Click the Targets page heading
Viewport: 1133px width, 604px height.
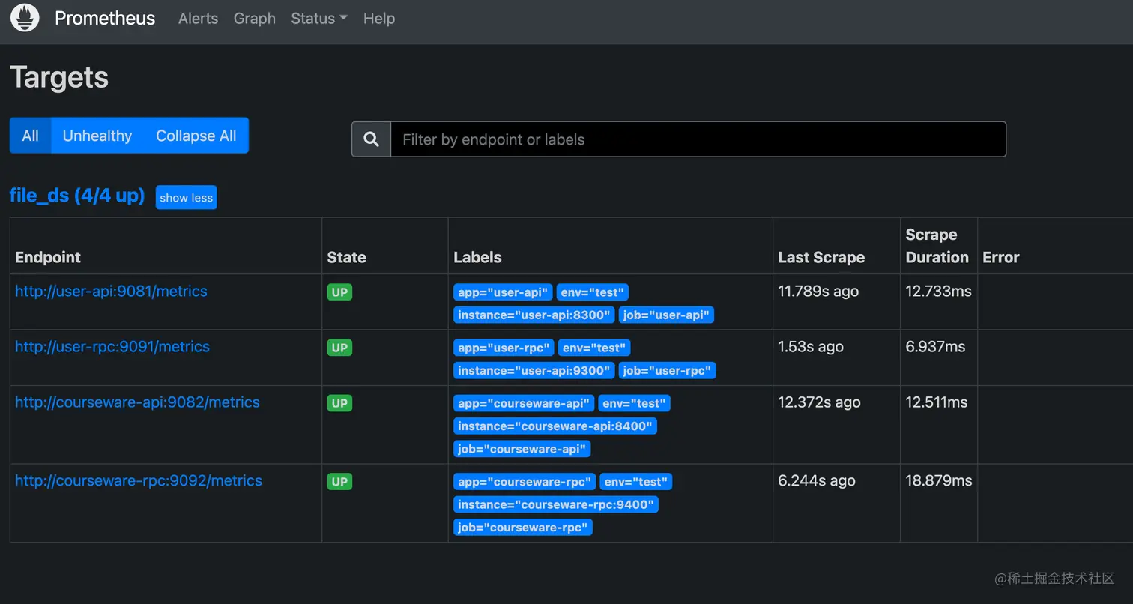click(59, 77)
